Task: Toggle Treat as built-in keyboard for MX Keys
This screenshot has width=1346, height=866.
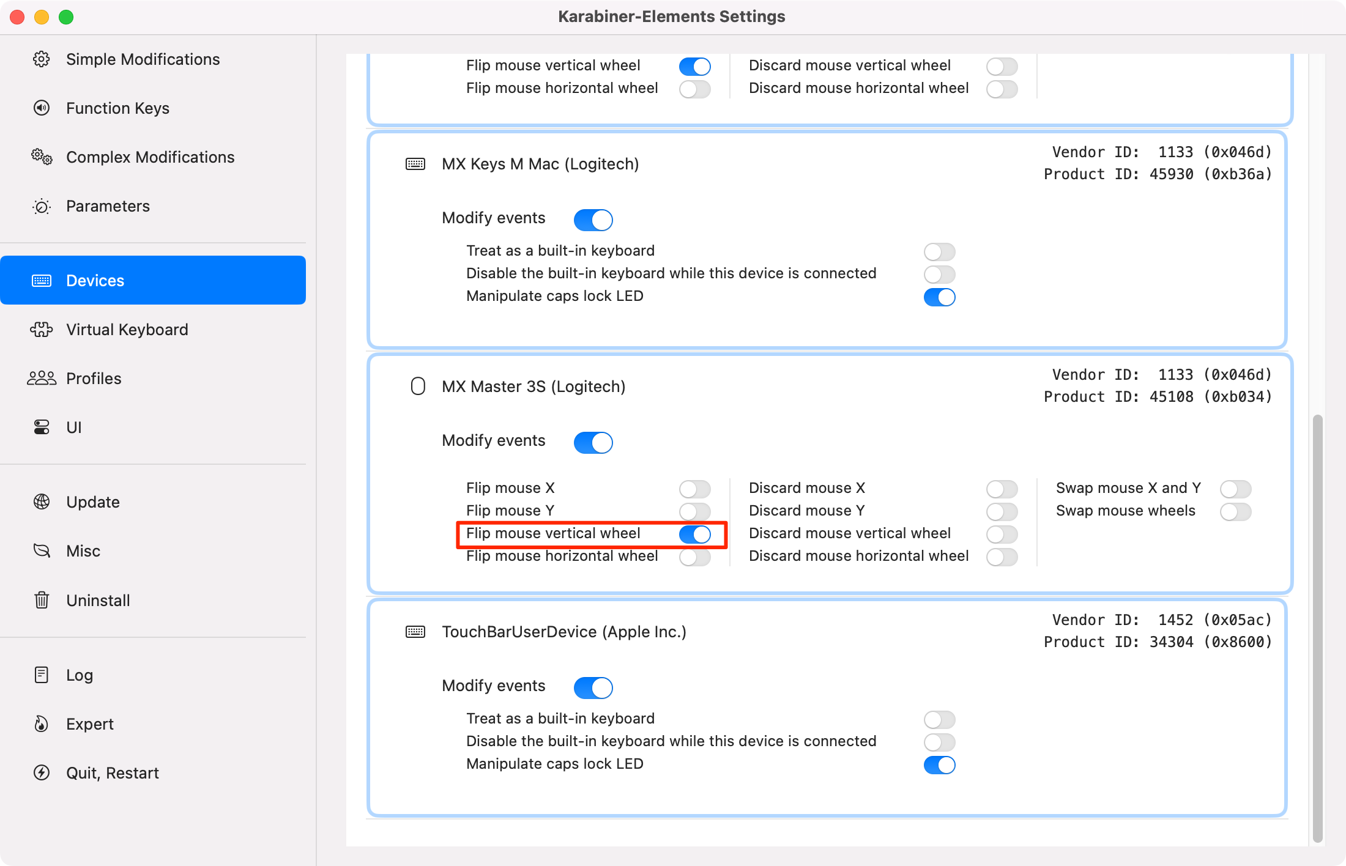Action: coord(939,251)
